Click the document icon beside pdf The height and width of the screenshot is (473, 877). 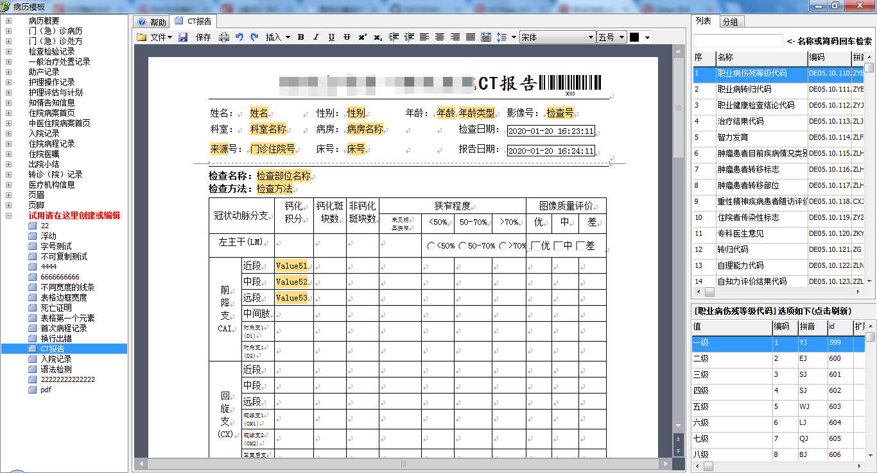(x=33, y=390)
